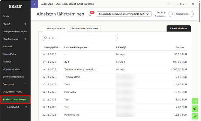Viewport: 201px width, 121px height.
Task: Sort by Lähetyspäivä arrow icon
Action: [60, 47]
